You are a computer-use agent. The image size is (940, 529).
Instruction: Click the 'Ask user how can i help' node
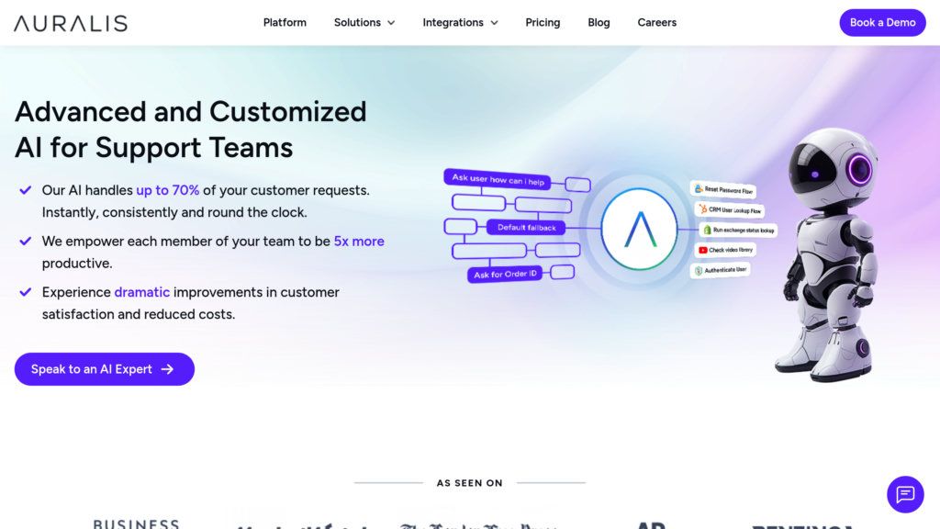(x=498, y=179)
